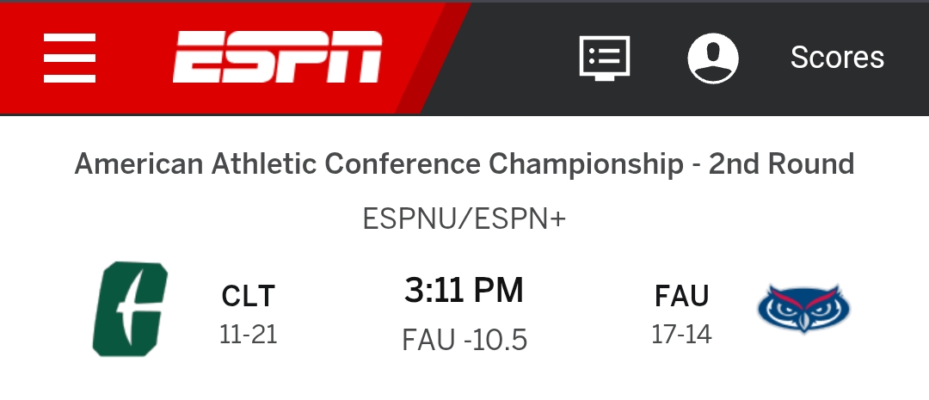Select ESPN+ in the broadcast label
The height and width of the screenshot is (400, 929).
pyautogui.click(x=520, y=219)
